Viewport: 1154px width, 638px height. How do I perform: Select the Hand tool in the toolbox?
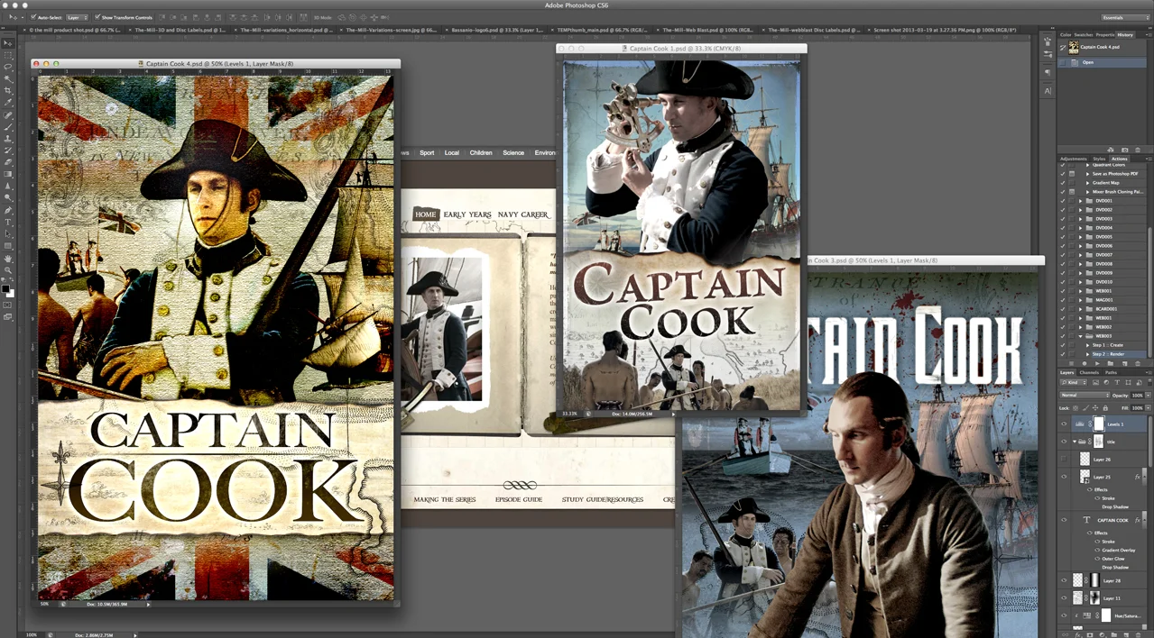(x=8, y=258)
